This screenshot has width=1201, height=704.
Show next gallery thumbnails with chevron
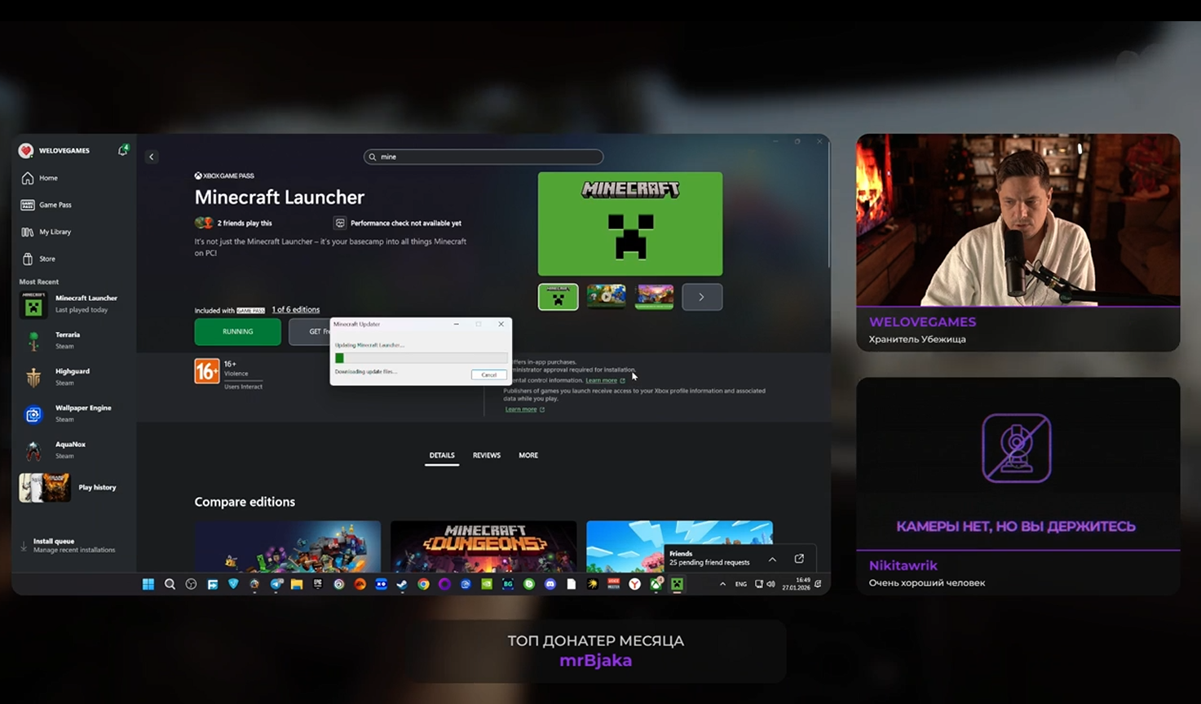(702, 297)
